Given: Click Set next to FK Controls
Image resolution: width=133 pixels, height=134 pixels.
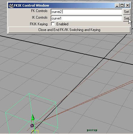Looking at the screenshot, I should (126, 12).
